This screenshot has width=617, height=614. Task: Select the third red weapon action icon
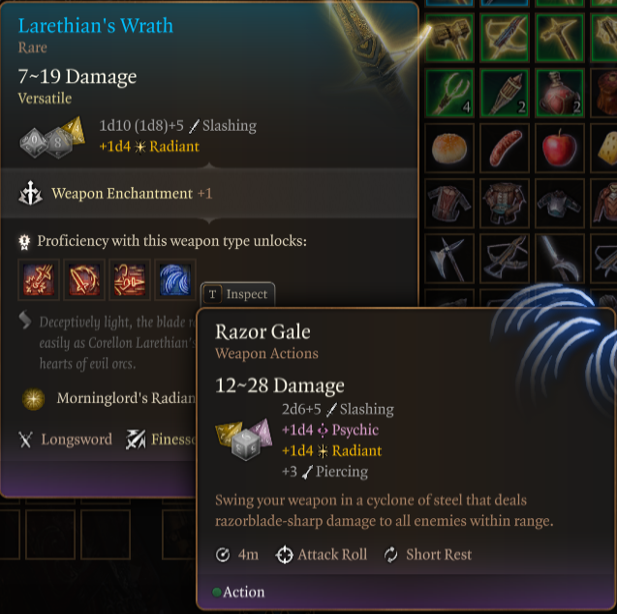130,280
